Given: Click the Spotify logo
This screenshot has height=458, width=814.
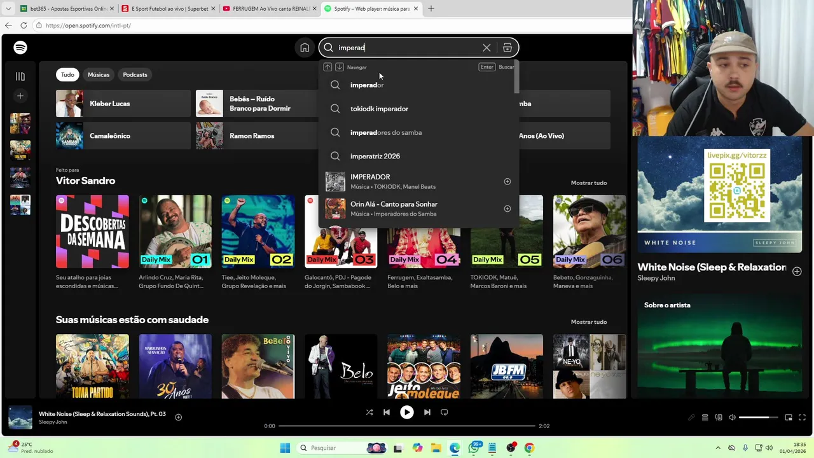Looking at the screenshot, I should point(20,48).
